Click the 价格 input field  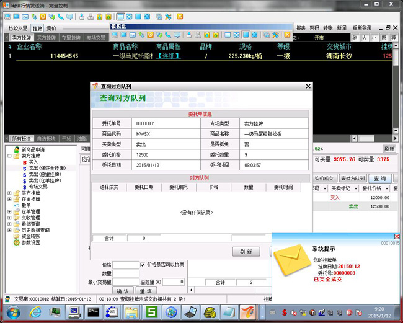(126, 265)
